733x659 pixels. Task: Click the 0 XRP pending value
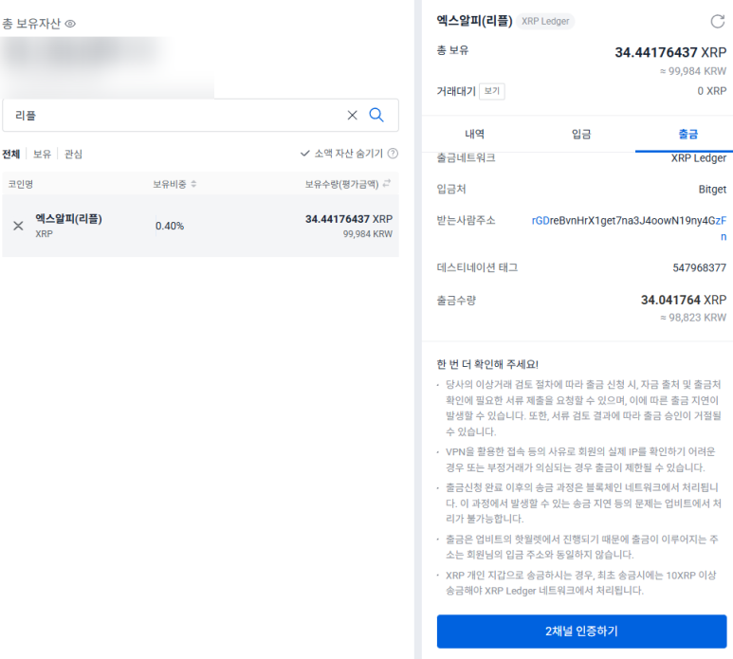[712, 91]
